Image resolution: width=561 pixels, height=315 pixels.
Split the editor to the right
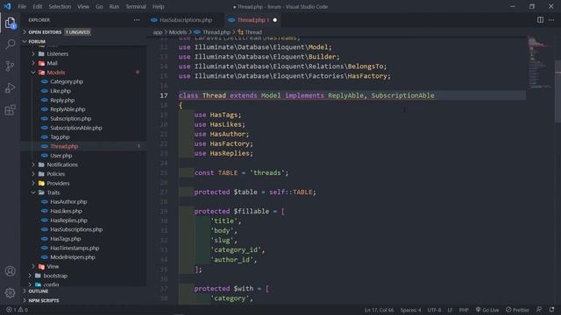pyautogui.click(x=540, y=20)
